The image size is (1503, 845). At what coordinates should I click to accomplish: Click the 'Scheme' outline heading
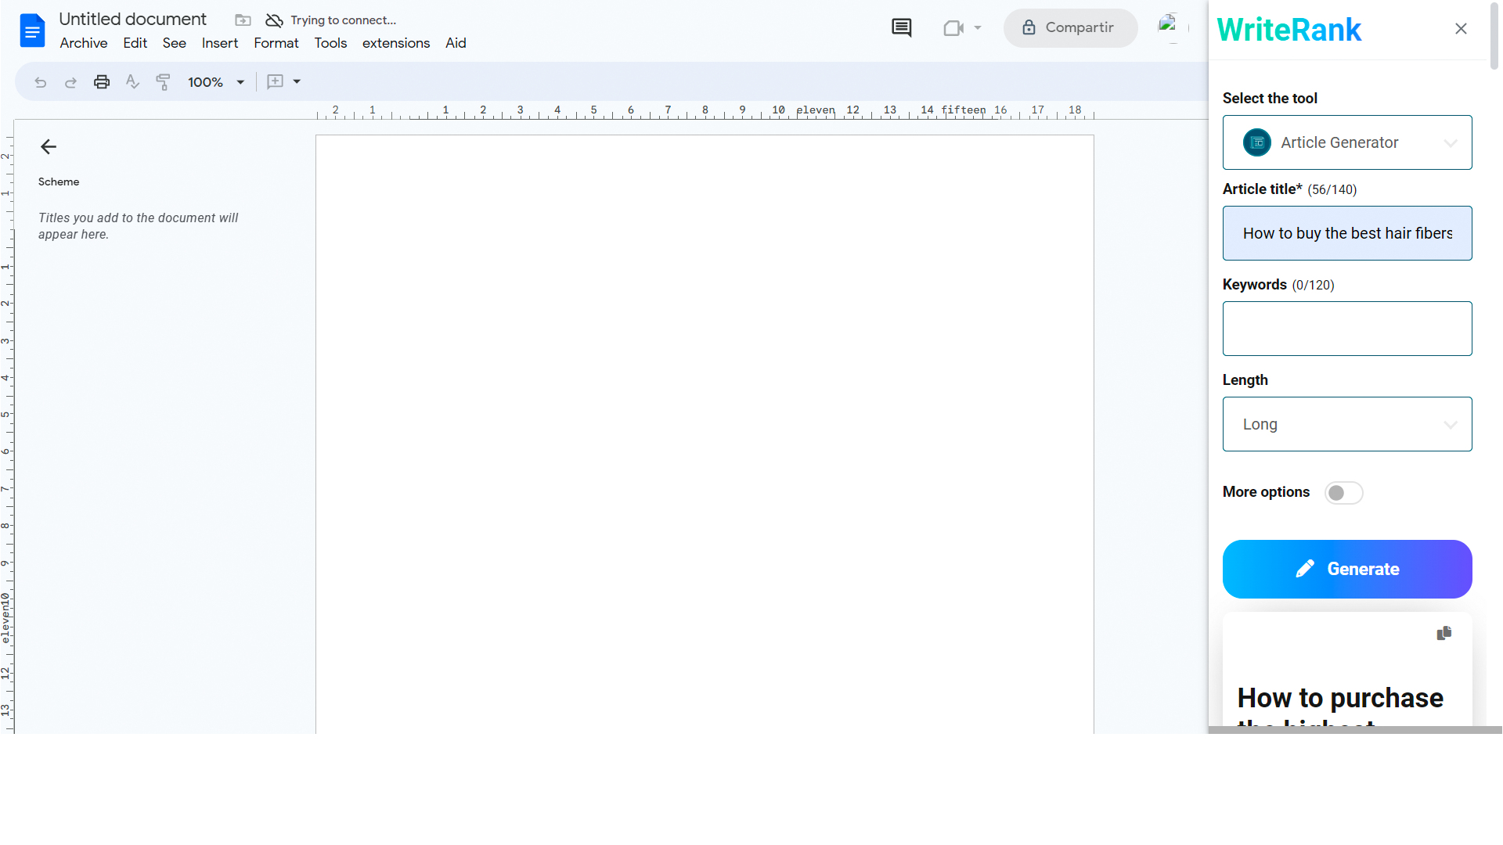(x=59, y=182)
